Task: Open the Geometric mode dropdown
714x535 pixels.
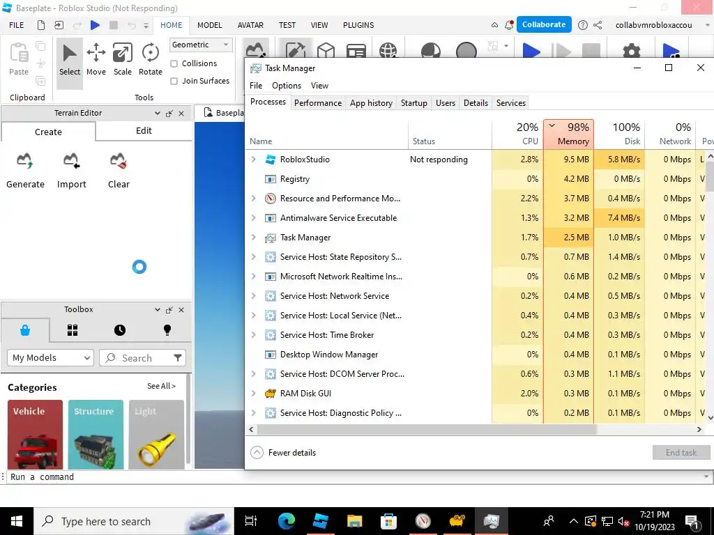Action: point(201,45)
